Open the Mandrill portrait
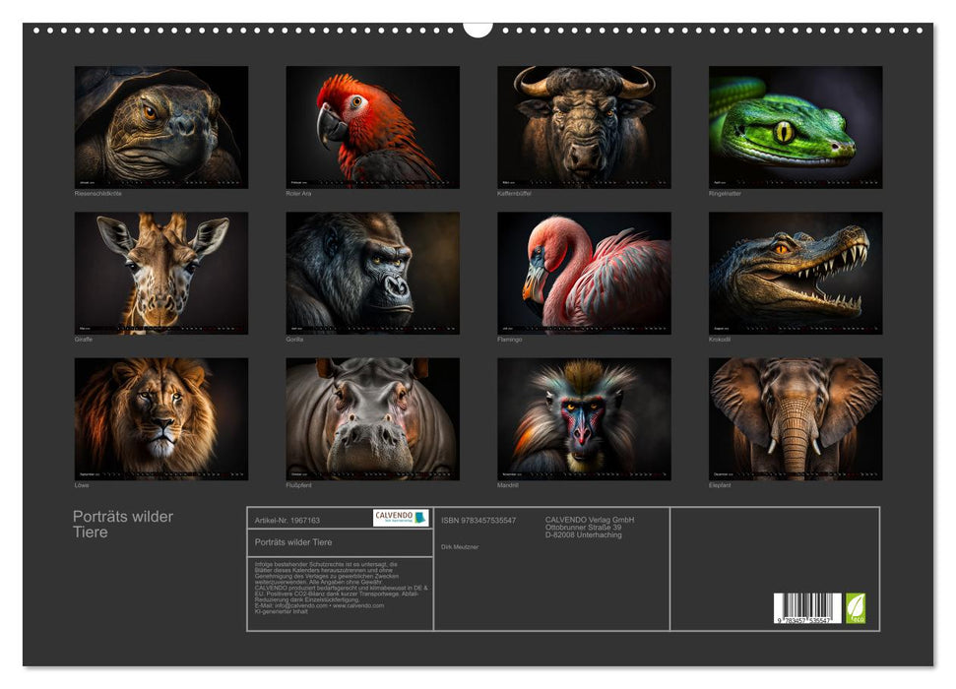 point(584,418)
